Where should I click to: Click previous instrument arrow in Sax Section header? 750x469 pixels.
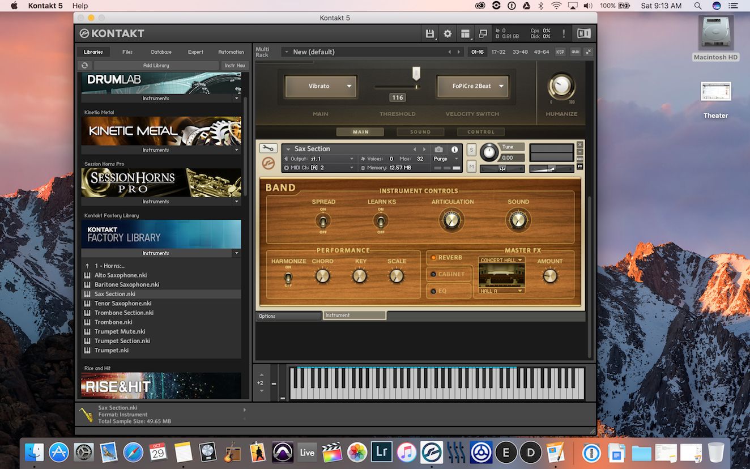pyautogui.click(x=415, y=150)
